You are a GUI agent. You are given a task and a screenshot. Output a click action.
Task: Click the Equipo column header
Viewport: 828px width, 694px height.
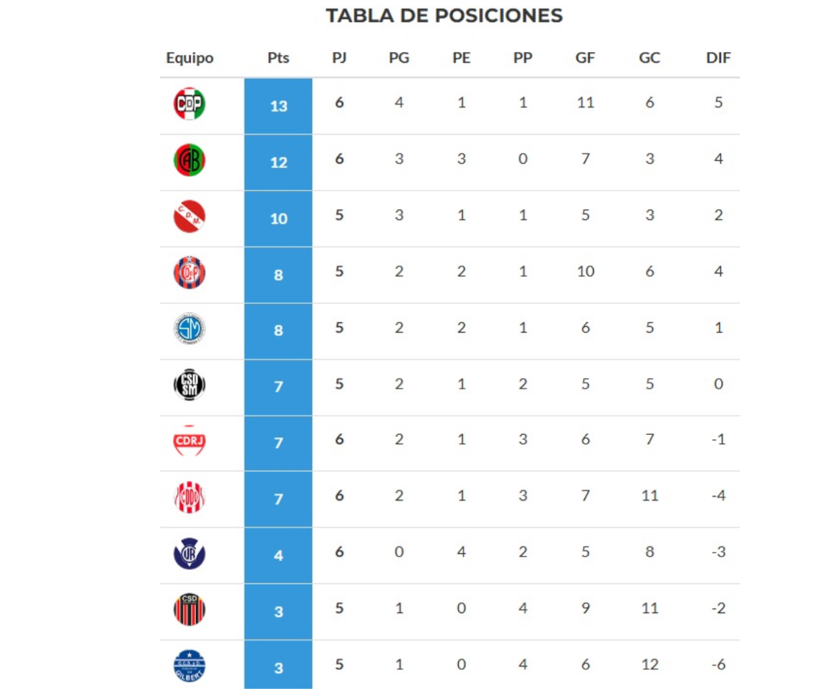[x=189, y=58]
